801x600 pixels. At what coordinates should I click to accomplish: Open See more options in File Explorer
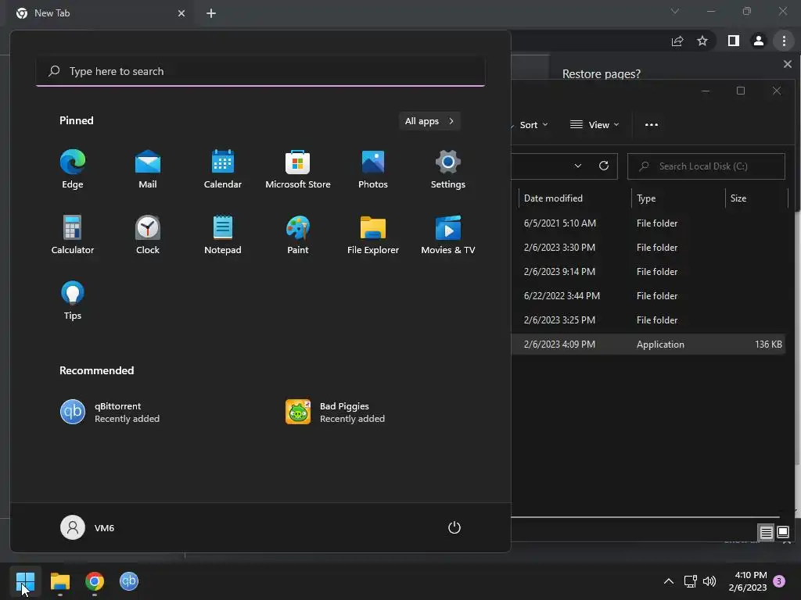click(652, 125)
